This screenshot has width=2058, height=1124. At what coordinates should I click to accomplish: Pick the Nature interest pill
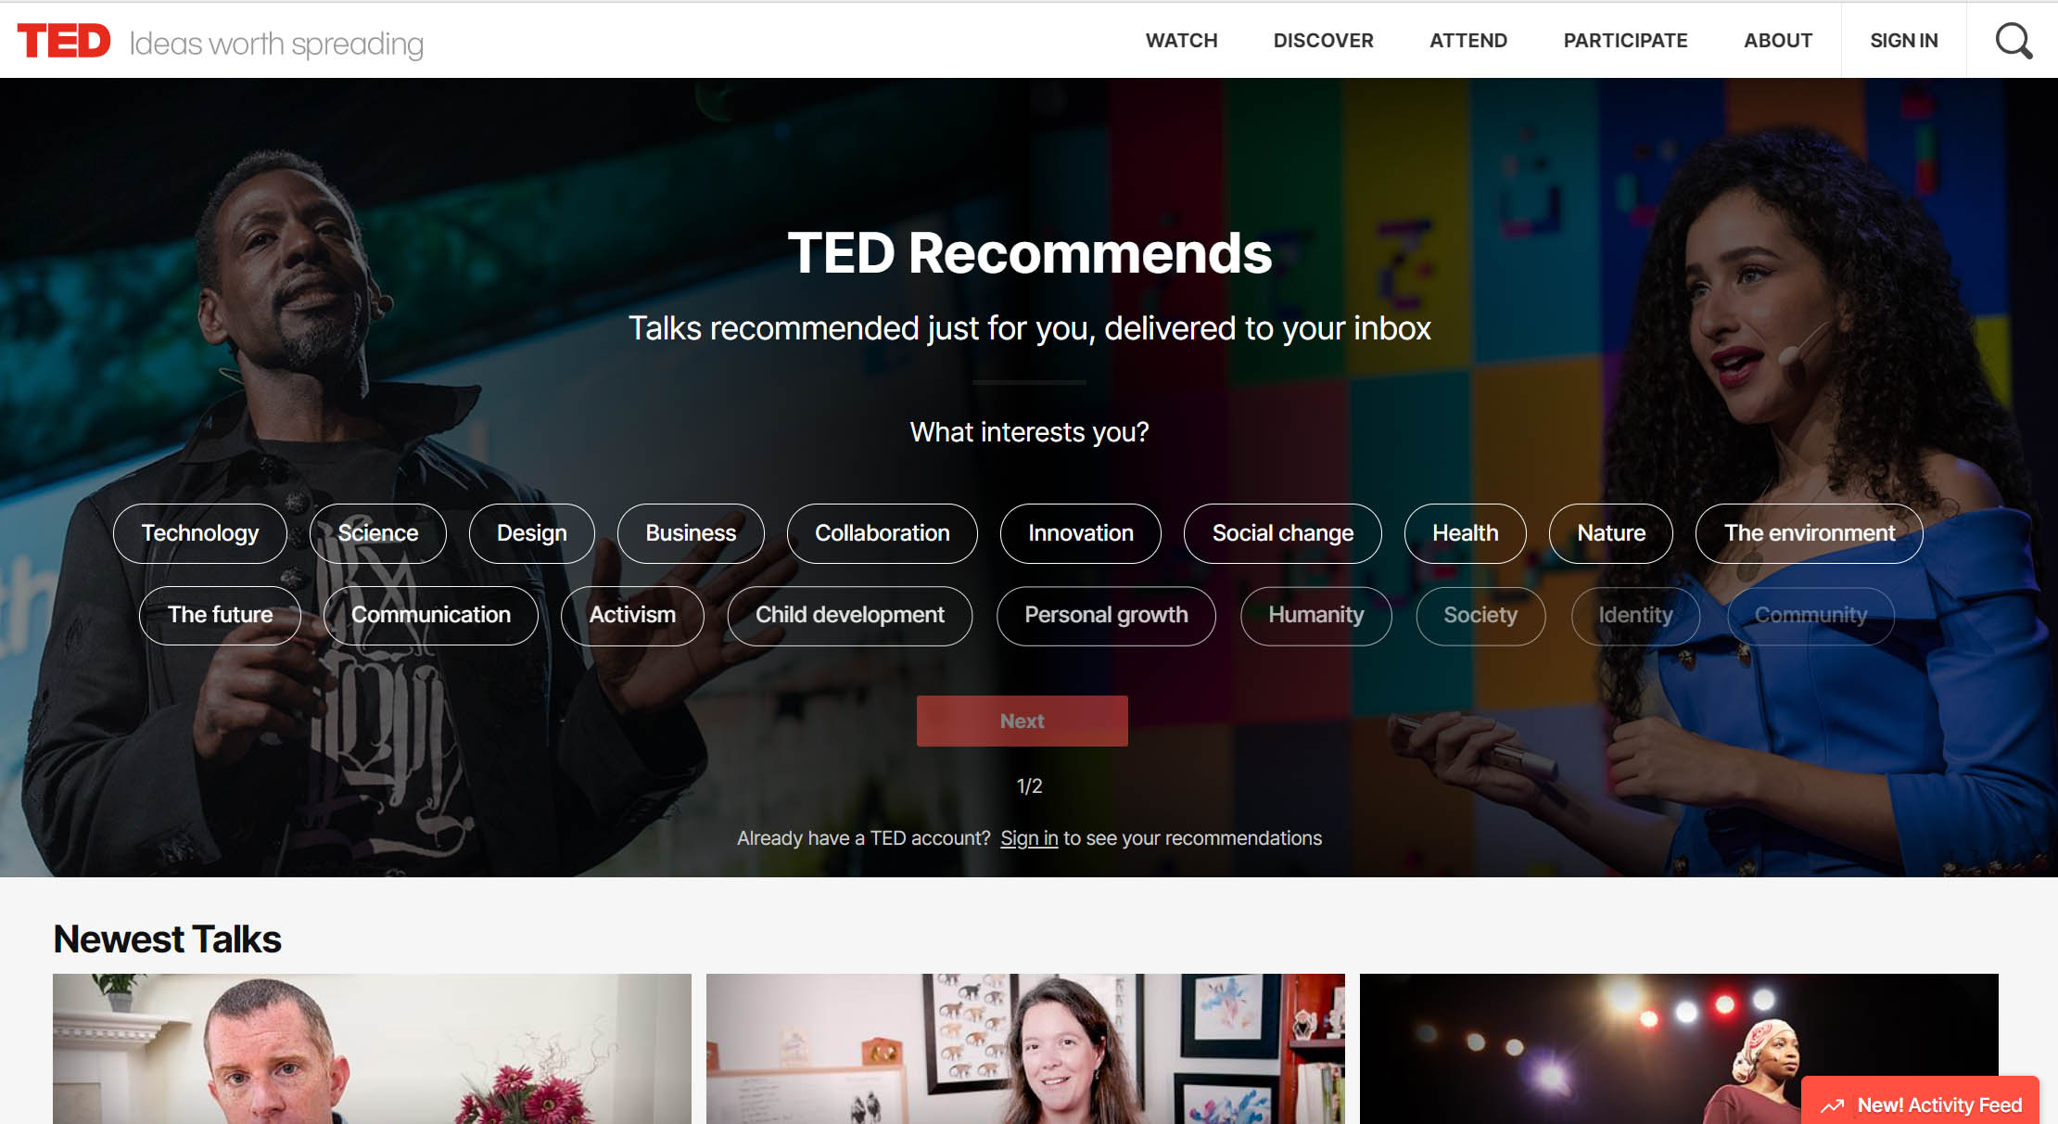(x=1611, y=533)
